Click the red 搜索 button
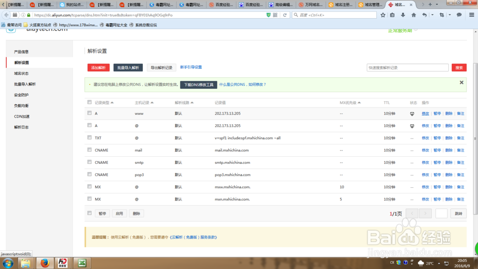 coord(459,68)
